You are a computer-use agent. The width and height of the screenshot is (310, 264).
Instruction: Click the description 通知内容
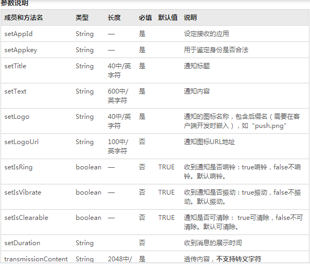(x=197, y=91)
